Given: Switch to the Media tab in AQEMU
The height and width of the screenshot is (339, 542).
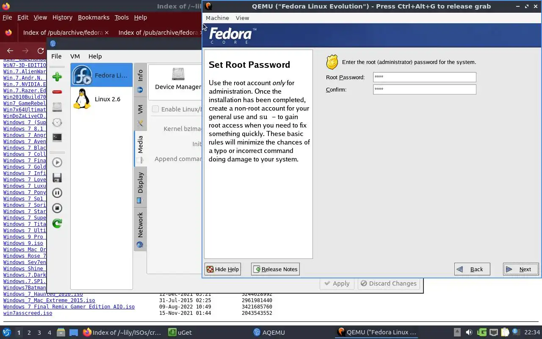Looking at the screenshot, I should pyautogui.click(x=140, y=149).
